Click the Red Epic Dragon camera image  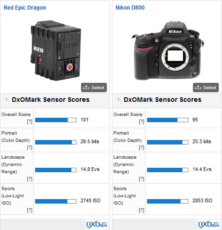pos(55,51)
